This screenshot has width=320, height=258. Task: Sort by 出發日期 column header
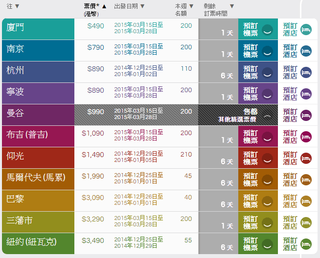click(x=129, y=6)
